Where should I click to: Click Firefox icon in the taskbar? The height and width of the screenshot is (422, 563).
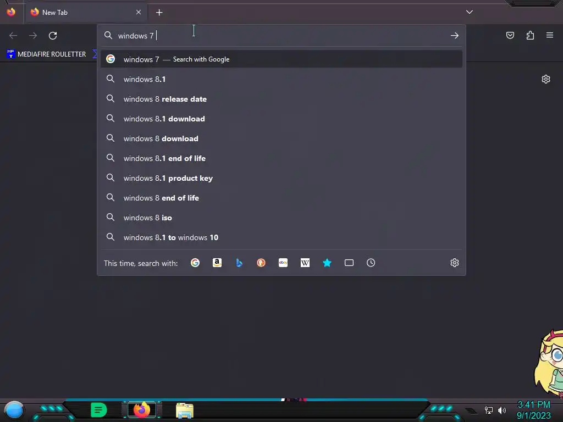click(142, 410)
